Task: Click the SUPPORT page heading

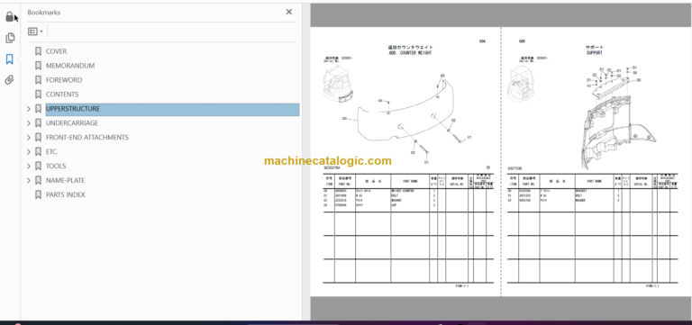Action: click(594, 53)
